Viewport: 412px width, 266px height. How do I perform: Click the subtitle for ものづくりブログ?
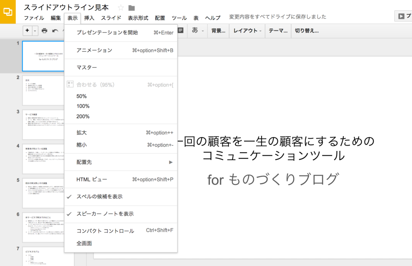(x=273, y=179)
